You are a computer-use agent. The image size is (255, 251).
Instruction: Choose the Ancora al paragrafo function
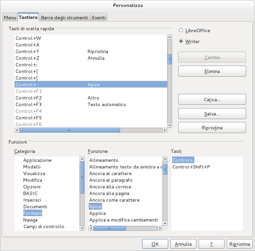[x=111, y=180]
